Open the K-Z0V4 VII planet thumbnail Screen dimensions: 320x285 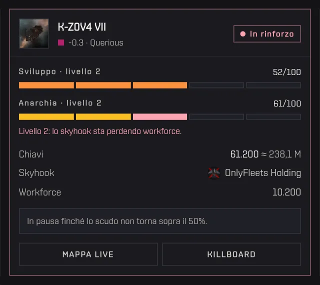(34, 33)
